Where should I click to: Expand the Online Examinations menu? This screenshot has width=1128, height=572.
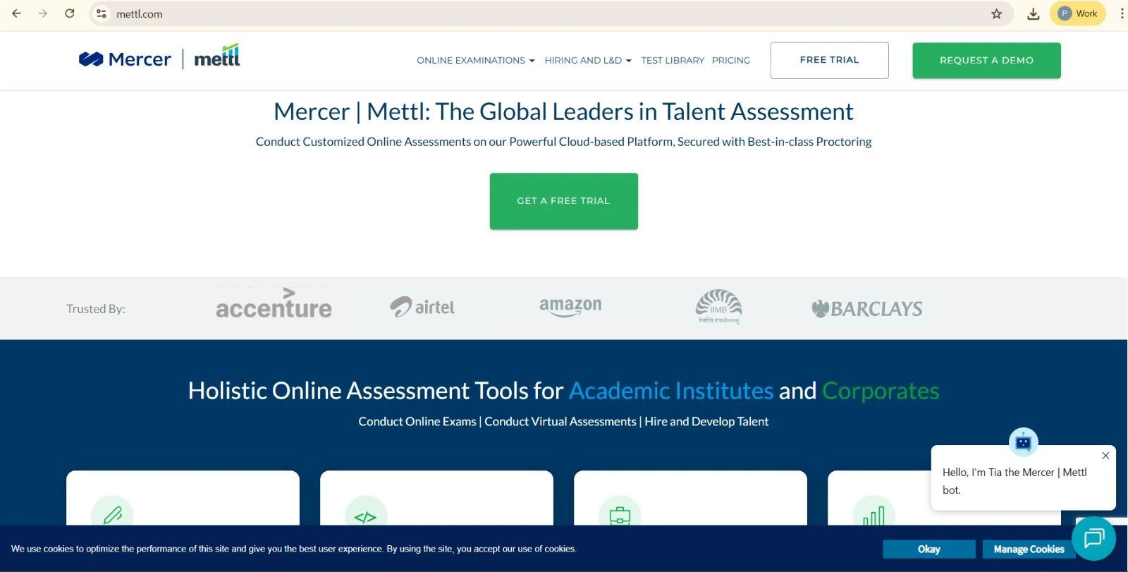point(475,61)
